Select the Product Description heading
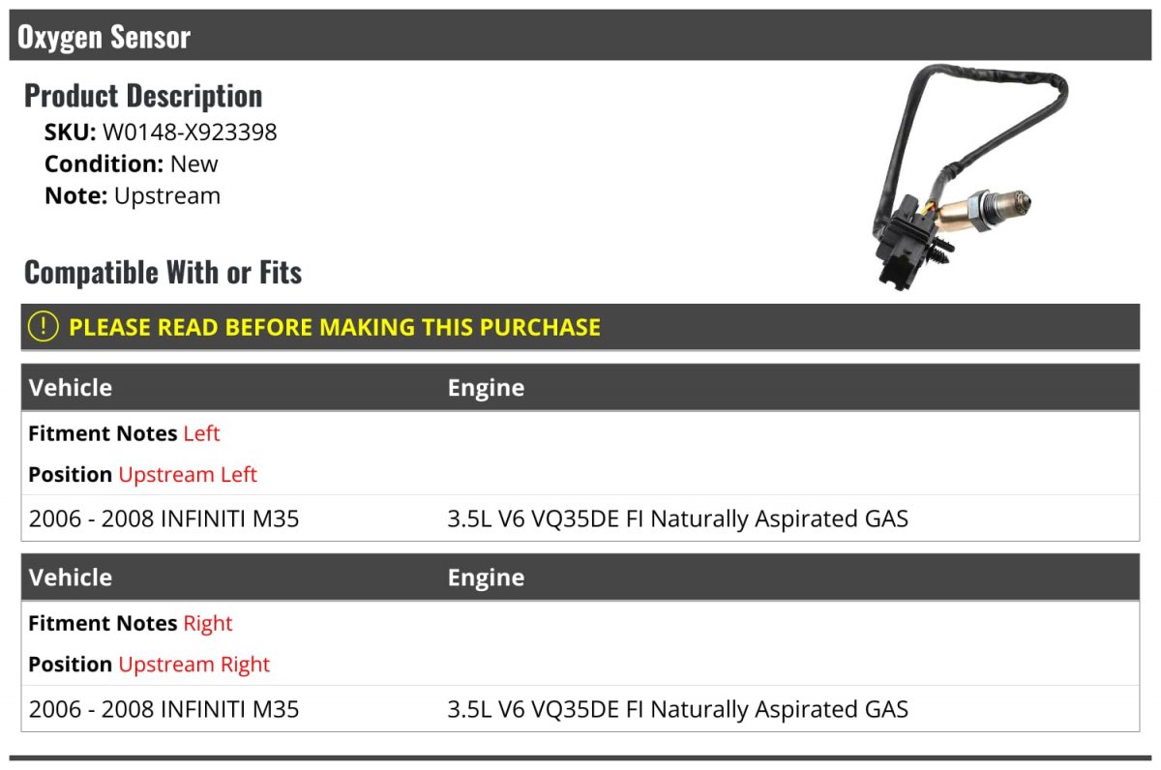This screenshot has width=1161, height=770. click(143, 96)
